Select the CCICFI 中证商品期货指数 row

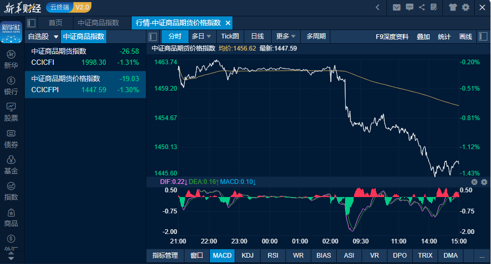coord(85,57)
